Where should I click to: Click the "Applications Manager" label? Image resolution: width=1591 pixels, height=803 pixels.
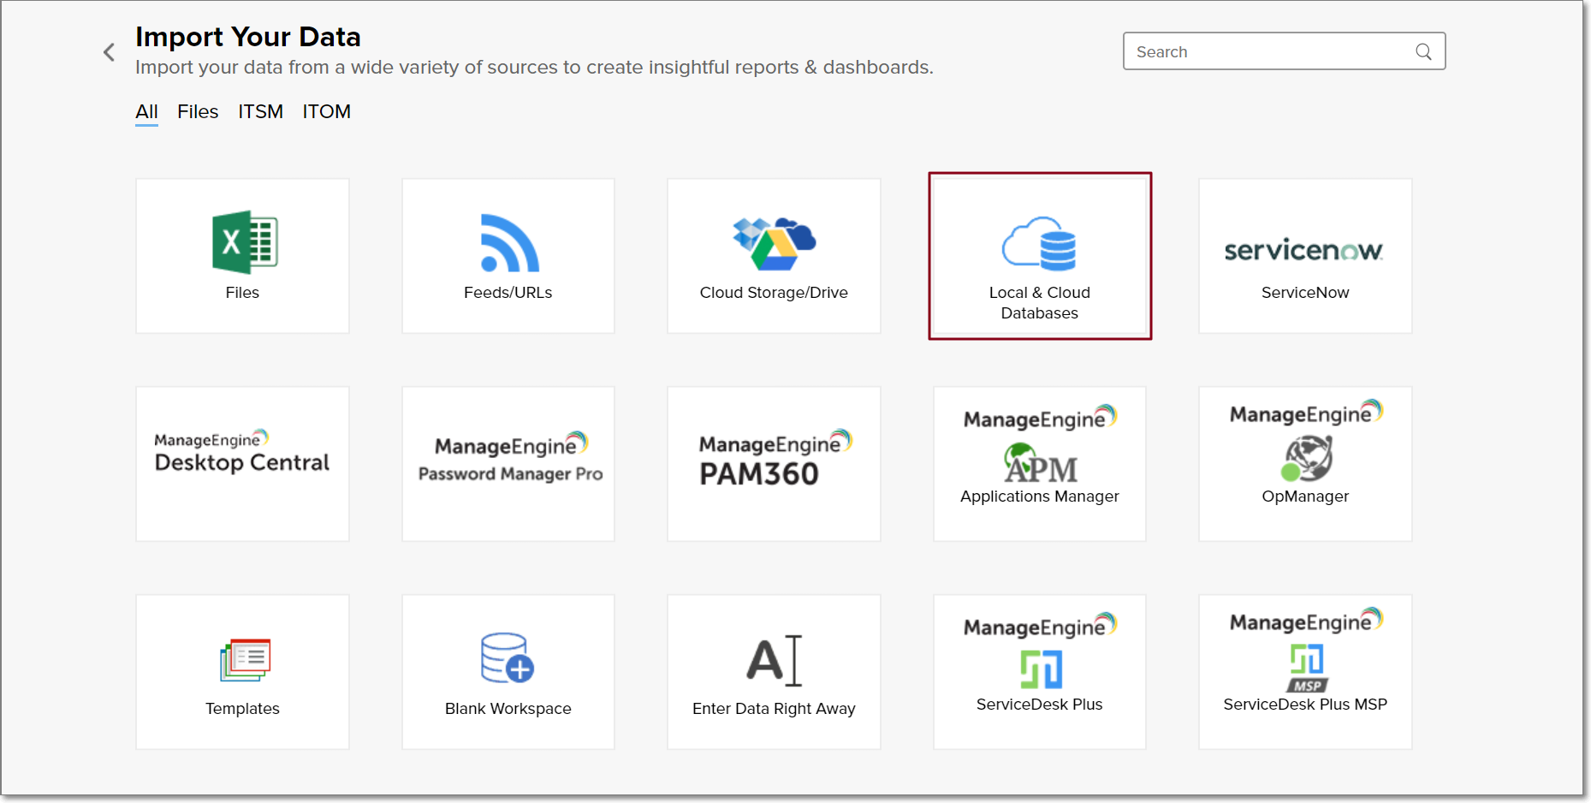click(1040, 497)
